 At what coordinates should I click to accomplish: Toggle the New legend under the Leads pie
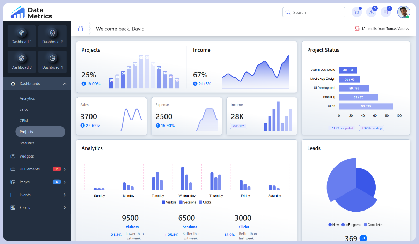coord(333,224)
